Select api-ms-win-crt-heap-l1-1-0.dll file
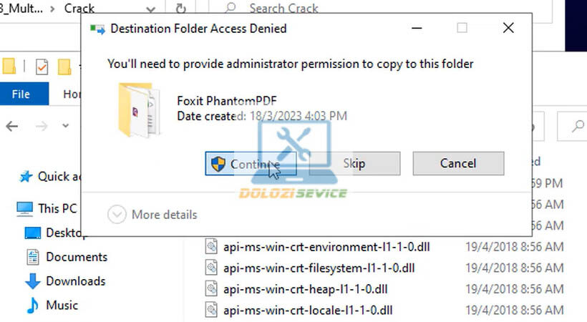587x322 pixels. [x=304, y=288]
